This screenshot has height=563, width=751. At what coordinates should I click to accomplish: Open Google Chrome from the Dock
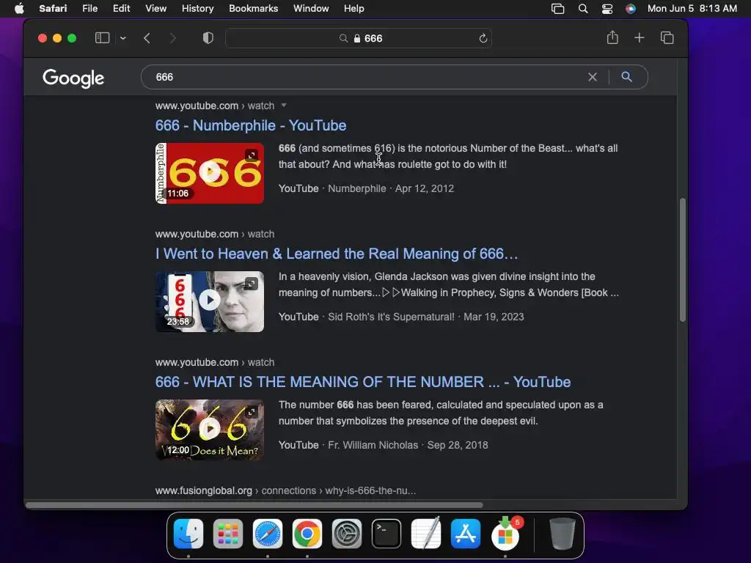coord(307,534)
